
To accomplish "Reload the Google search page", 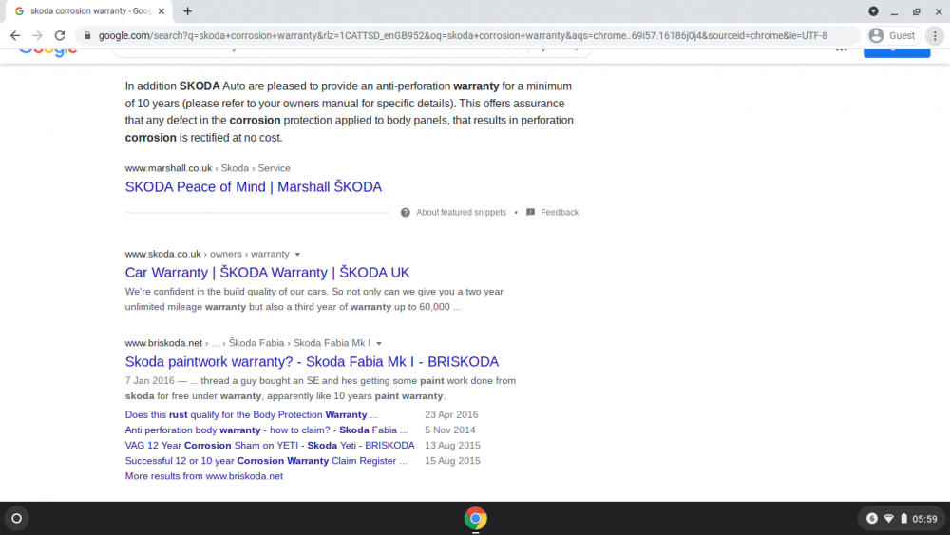I will pyautogui.click(x=59, y=36).
